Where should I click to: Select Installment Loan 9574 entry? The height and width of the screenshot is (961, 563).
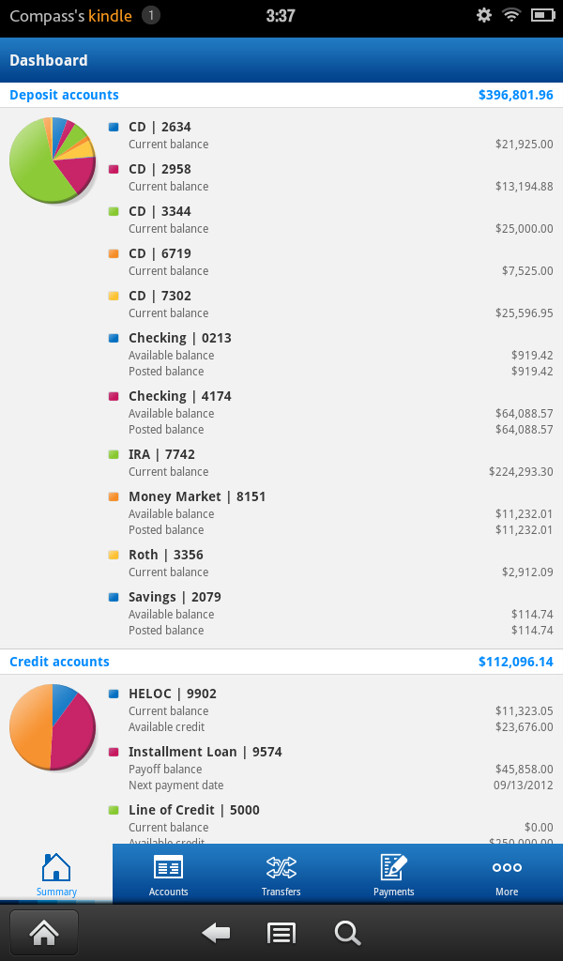pos(330,768)
